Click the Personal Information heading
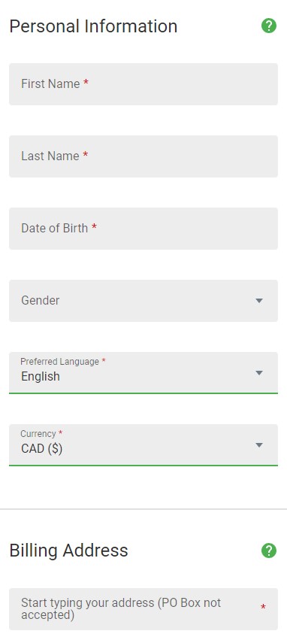The height and width of the screenshot is (634, 287). click(93, 26)
